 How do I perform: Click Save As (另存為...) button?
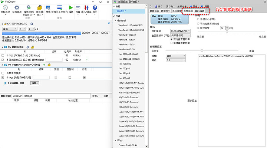tap(170, 6)
